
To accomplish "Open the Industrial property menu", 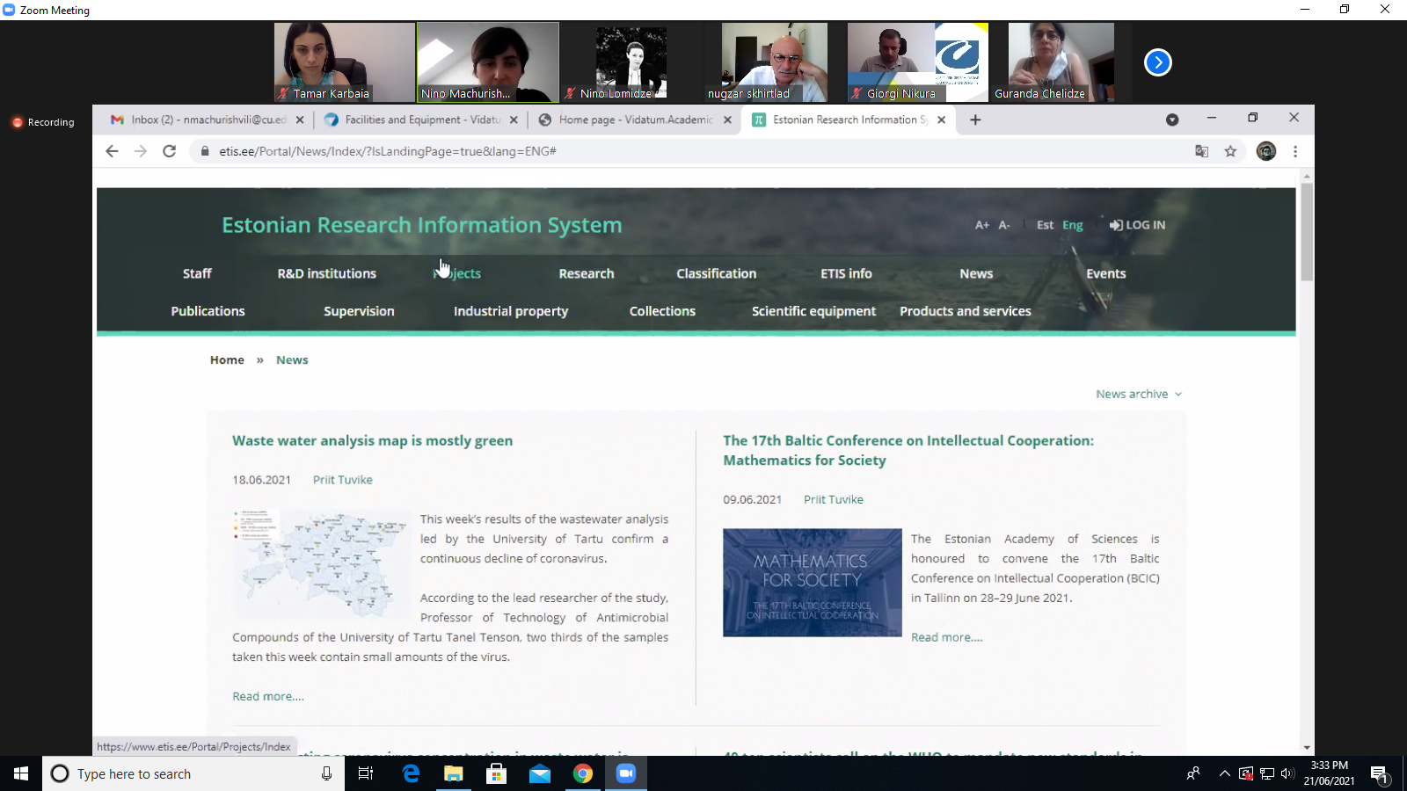I will pos(511,311).
